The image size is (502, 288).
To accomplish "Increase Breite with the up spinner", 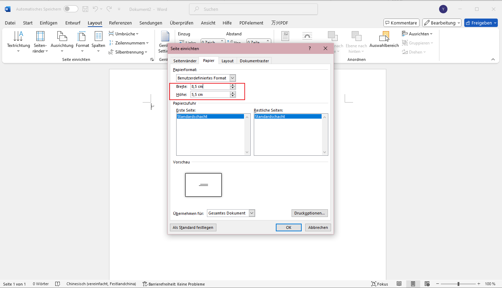I will click(233, 85).
